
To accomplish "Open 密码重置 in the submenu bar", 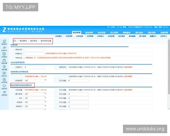I will (132, 36).
